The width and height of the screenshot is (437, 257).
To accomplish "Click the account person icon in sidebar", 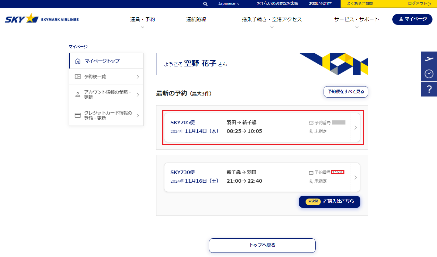I will (x=78, y=95).
